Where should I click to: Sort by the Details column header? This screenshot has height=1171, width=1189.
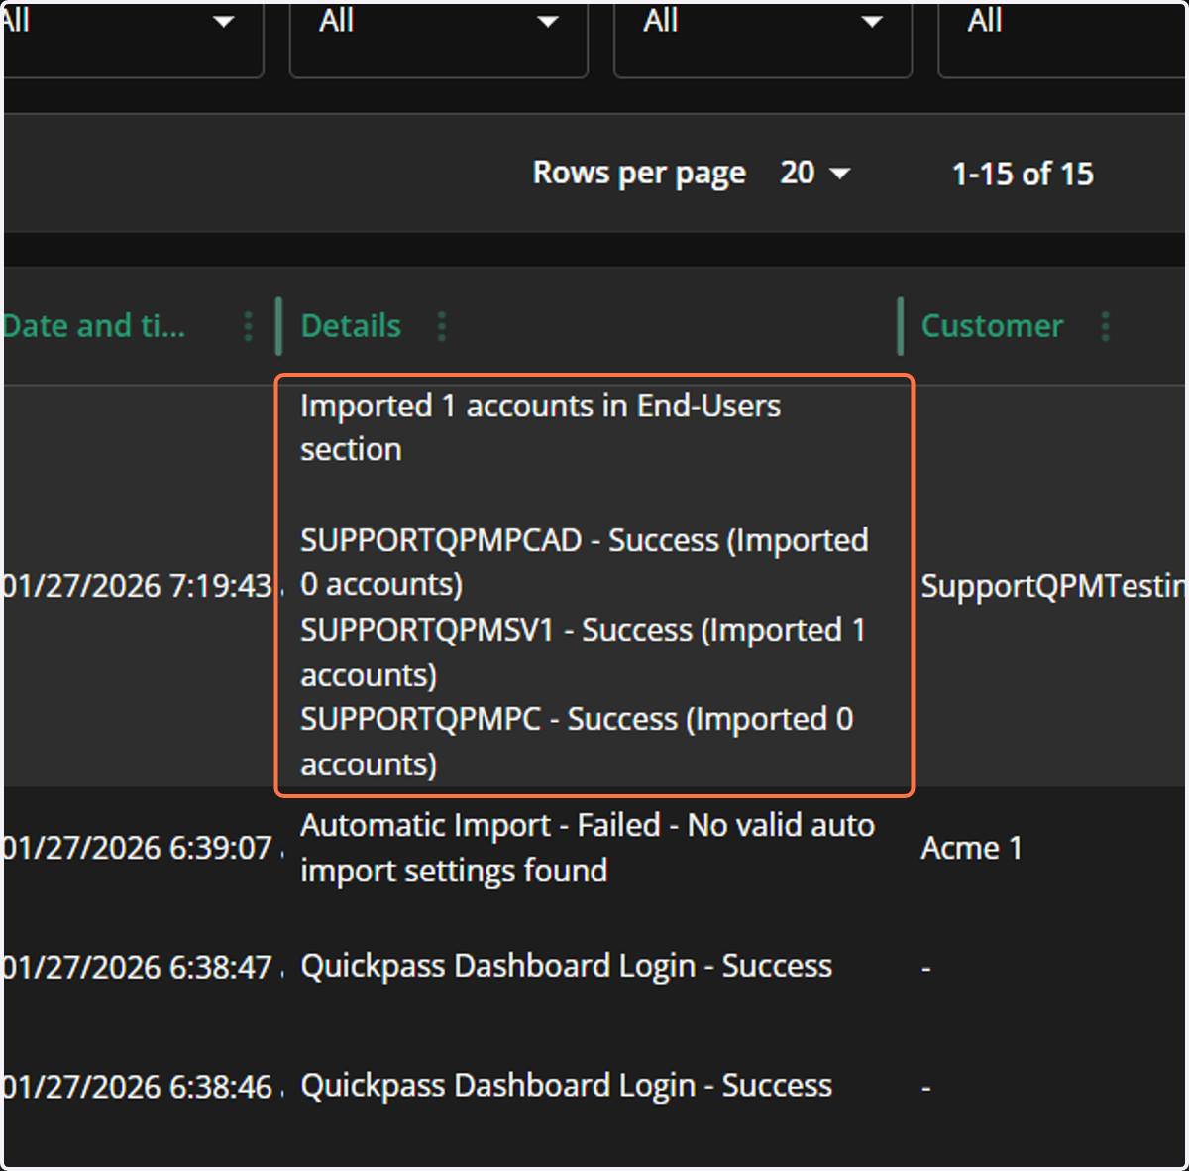pos(351,326)
